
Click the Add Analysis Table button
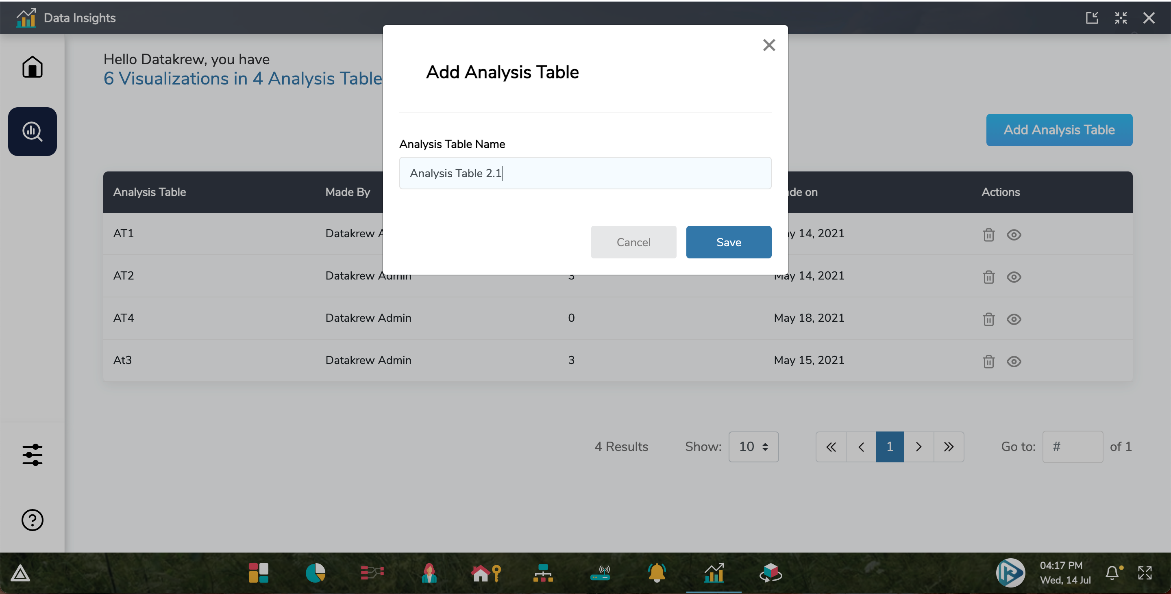click(1059, 130)
